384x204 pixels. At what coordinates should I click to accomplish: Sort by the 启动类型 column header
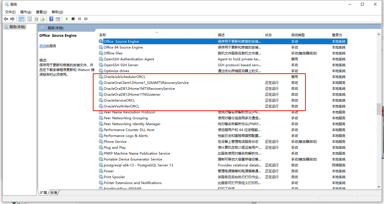pos(310,35)
